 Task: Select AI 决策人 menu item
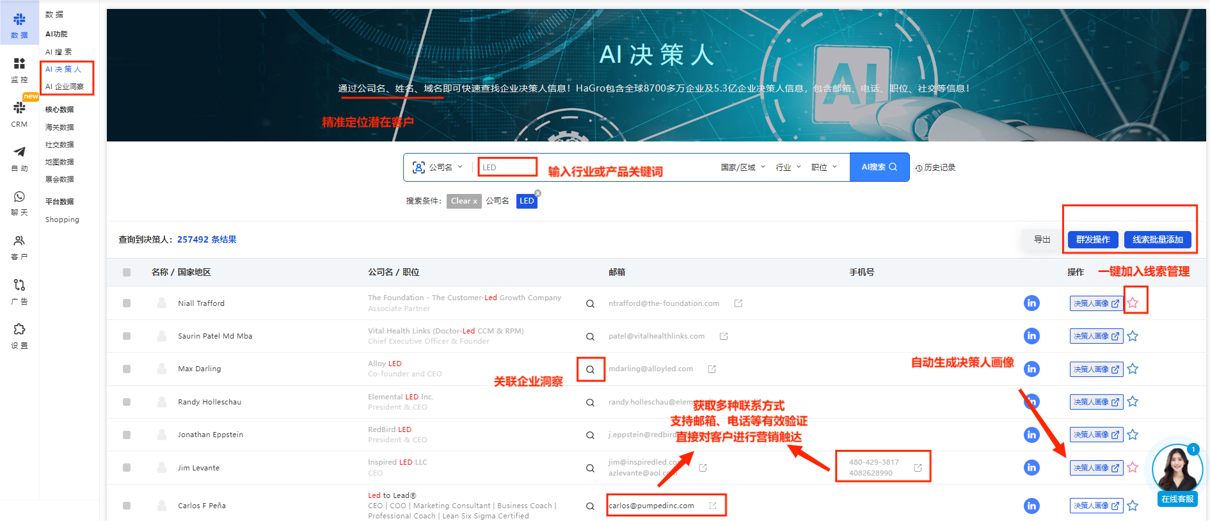pyautogui.click(x=63, y=69)
